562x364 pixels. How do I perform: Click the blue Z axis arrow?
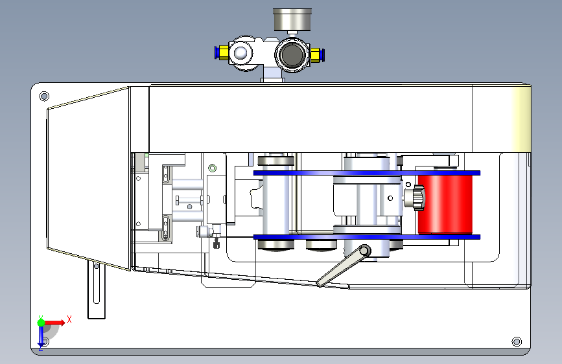point(41,336)
